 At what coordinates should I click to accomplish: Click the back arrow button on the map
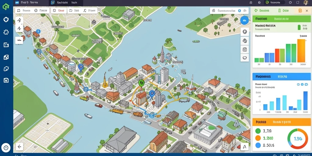(x=19, y=147)
